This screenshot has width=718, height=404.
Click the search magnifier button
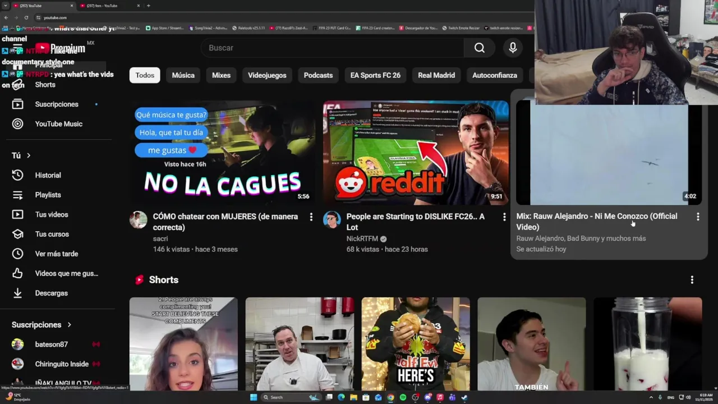(x=479, y=48)
